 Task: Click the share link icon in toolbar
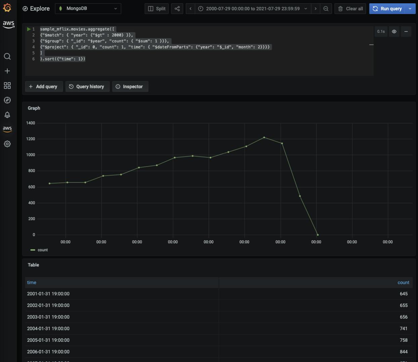click(x=177, y=9)
